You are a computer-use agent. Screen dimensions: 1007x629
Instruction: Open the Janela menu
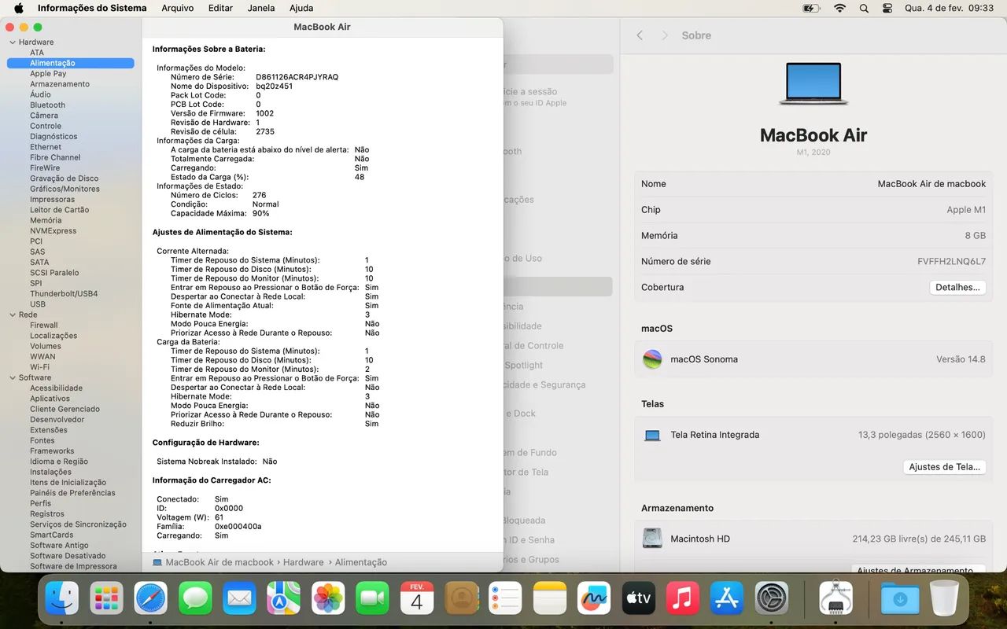click(261, 8)
